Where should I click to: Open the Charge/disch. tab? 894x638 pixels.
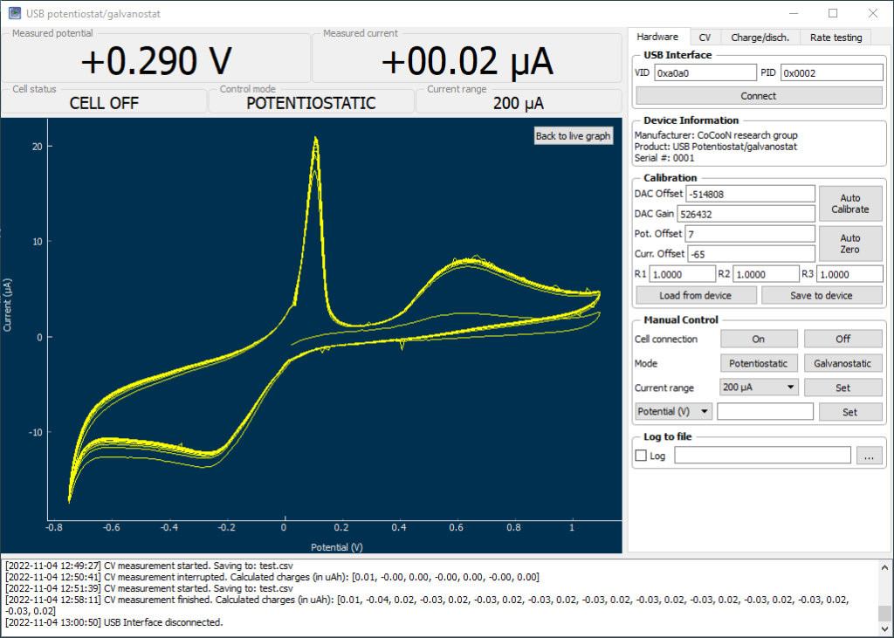760,37
